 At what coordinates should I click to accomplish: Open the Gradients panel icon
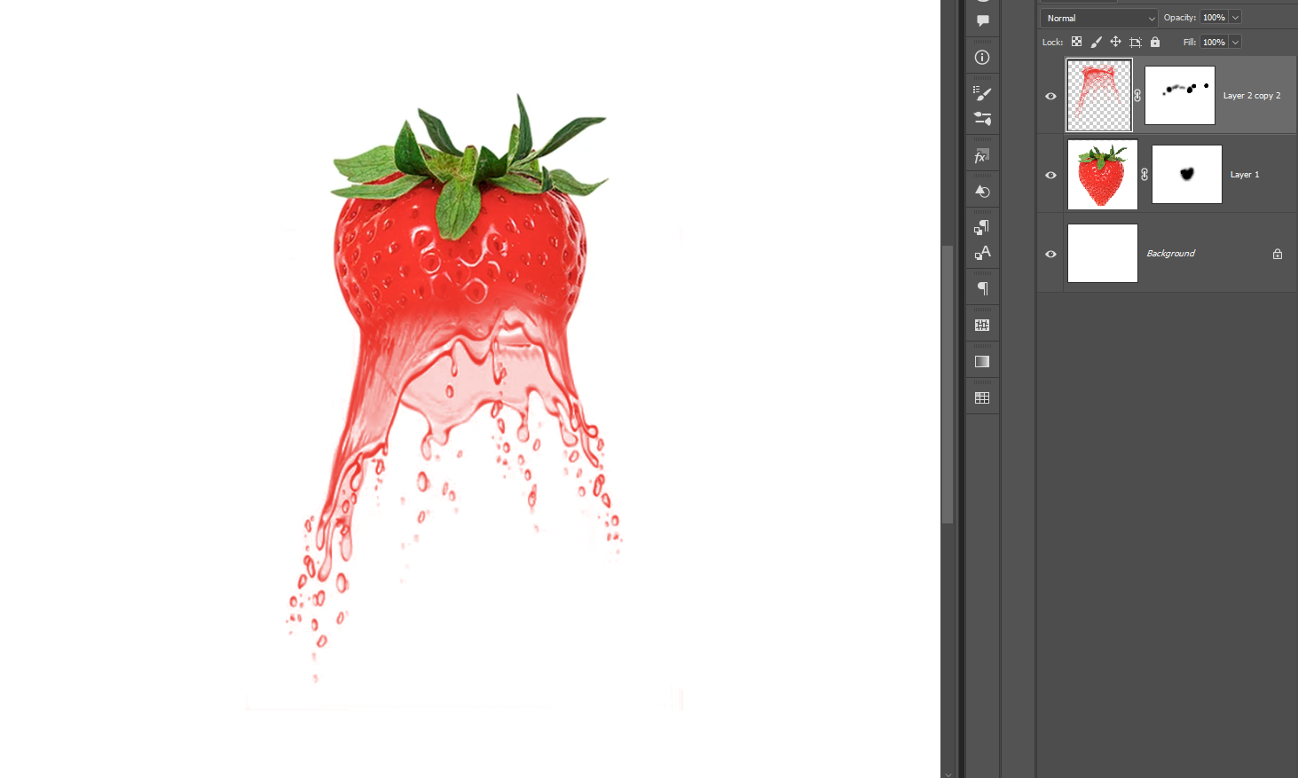click(982, 362)
